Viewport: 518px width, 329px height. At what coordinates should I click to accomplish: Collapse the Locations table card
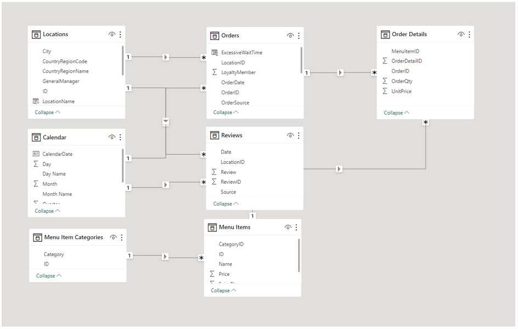point(48,112)
